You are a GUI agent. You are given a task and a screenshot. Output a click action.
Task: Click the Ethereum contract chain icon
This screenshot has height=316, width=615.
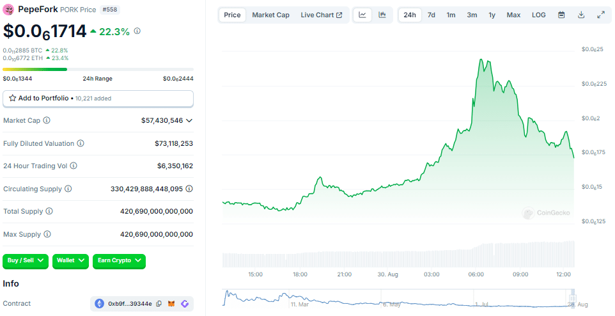point(99,303)
